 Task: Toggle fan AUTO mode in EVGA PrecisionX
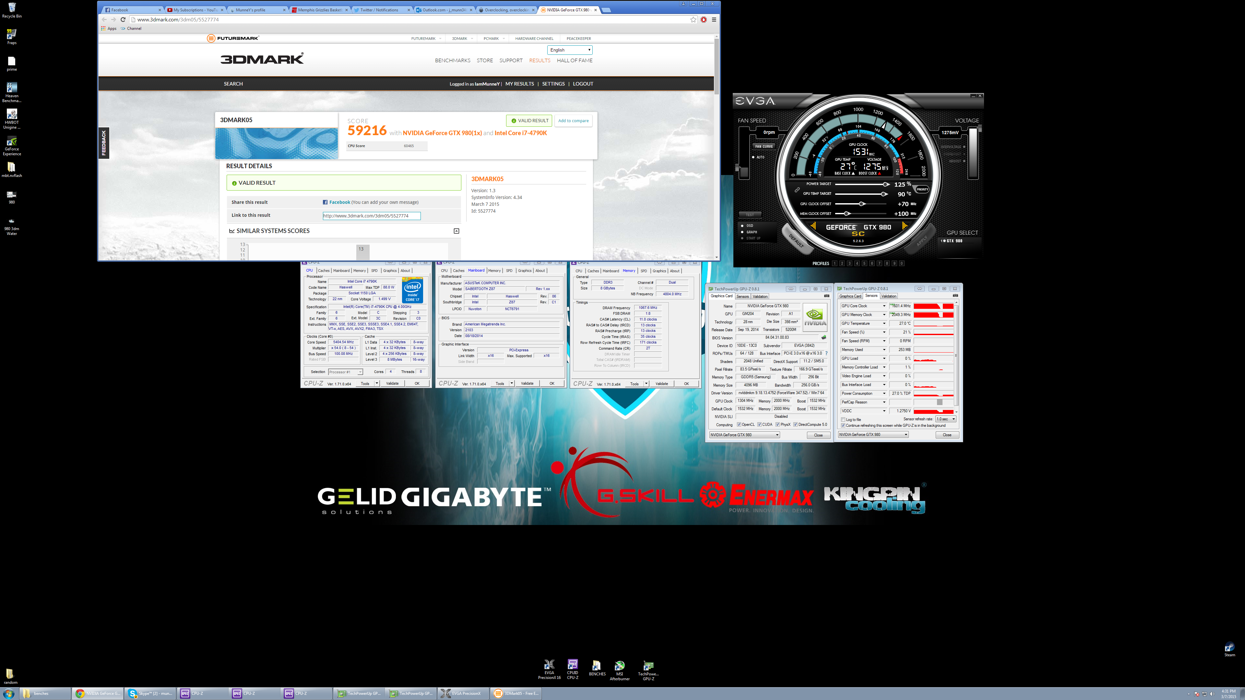coord(758,157)
